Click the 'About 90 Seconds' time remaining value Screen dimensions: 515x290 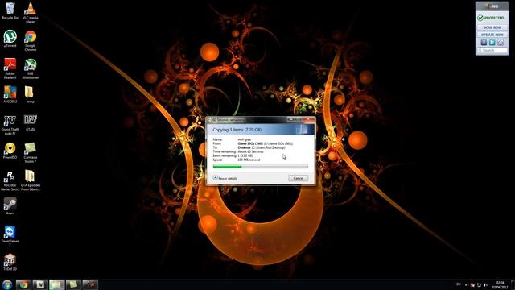pos(250,151)
